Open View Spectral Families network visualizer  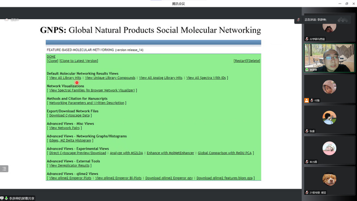pos(92,90)
